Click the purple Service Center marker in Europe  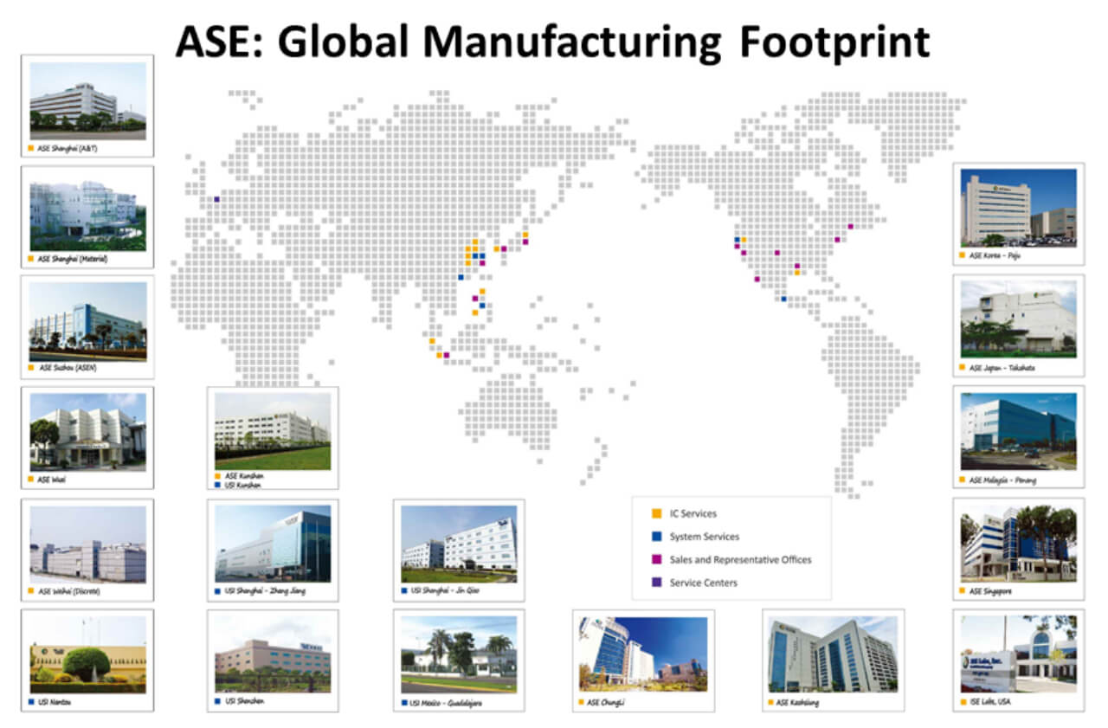(x=216, y=199)
